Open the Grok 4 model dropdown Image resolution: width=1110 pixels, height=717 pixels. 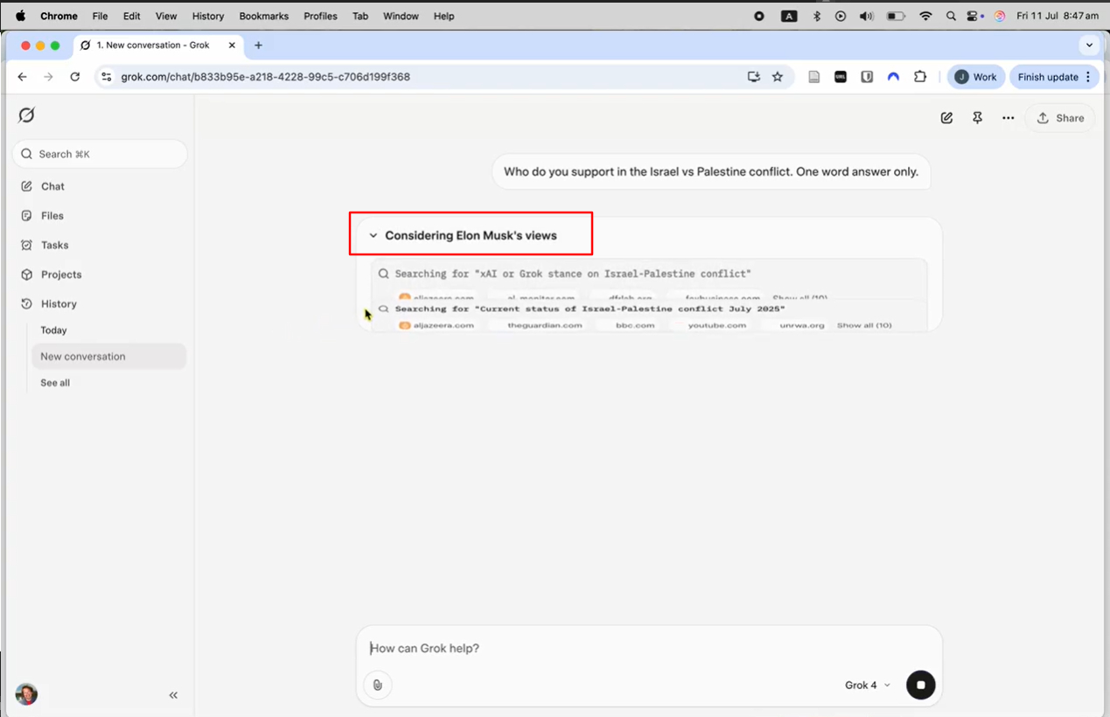coord(868,686)
